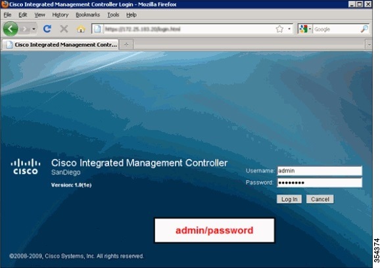Click the Username input field
The width and height of the screenshot is (380, 268).
(x=320, y=171)
